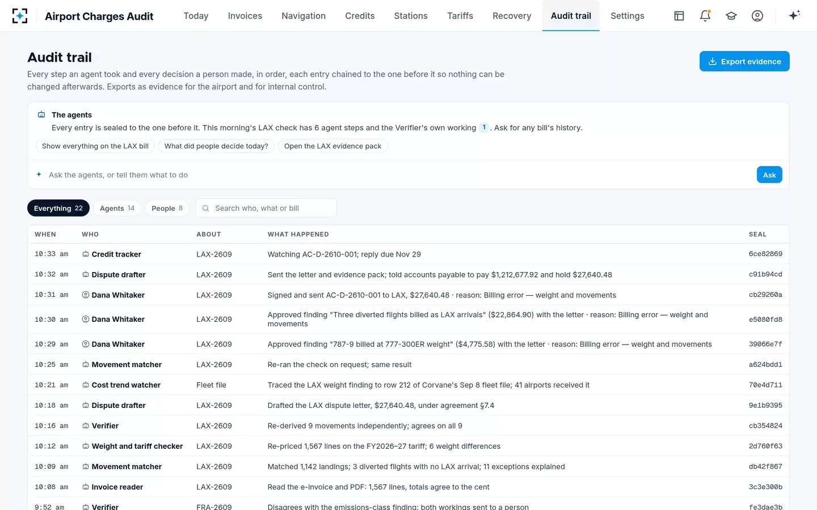Screen dimensions: 817x510
Task: Click the sparkle icon in the ask field
Action: click(39, 175)
